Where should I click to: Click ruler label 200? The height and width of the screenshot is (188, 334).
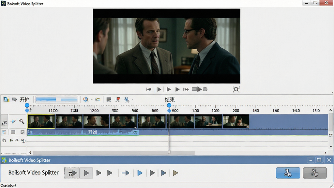pos(236,111)
